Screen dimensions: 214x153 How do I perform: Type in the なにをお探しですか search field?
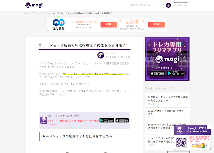coord(145,5)
